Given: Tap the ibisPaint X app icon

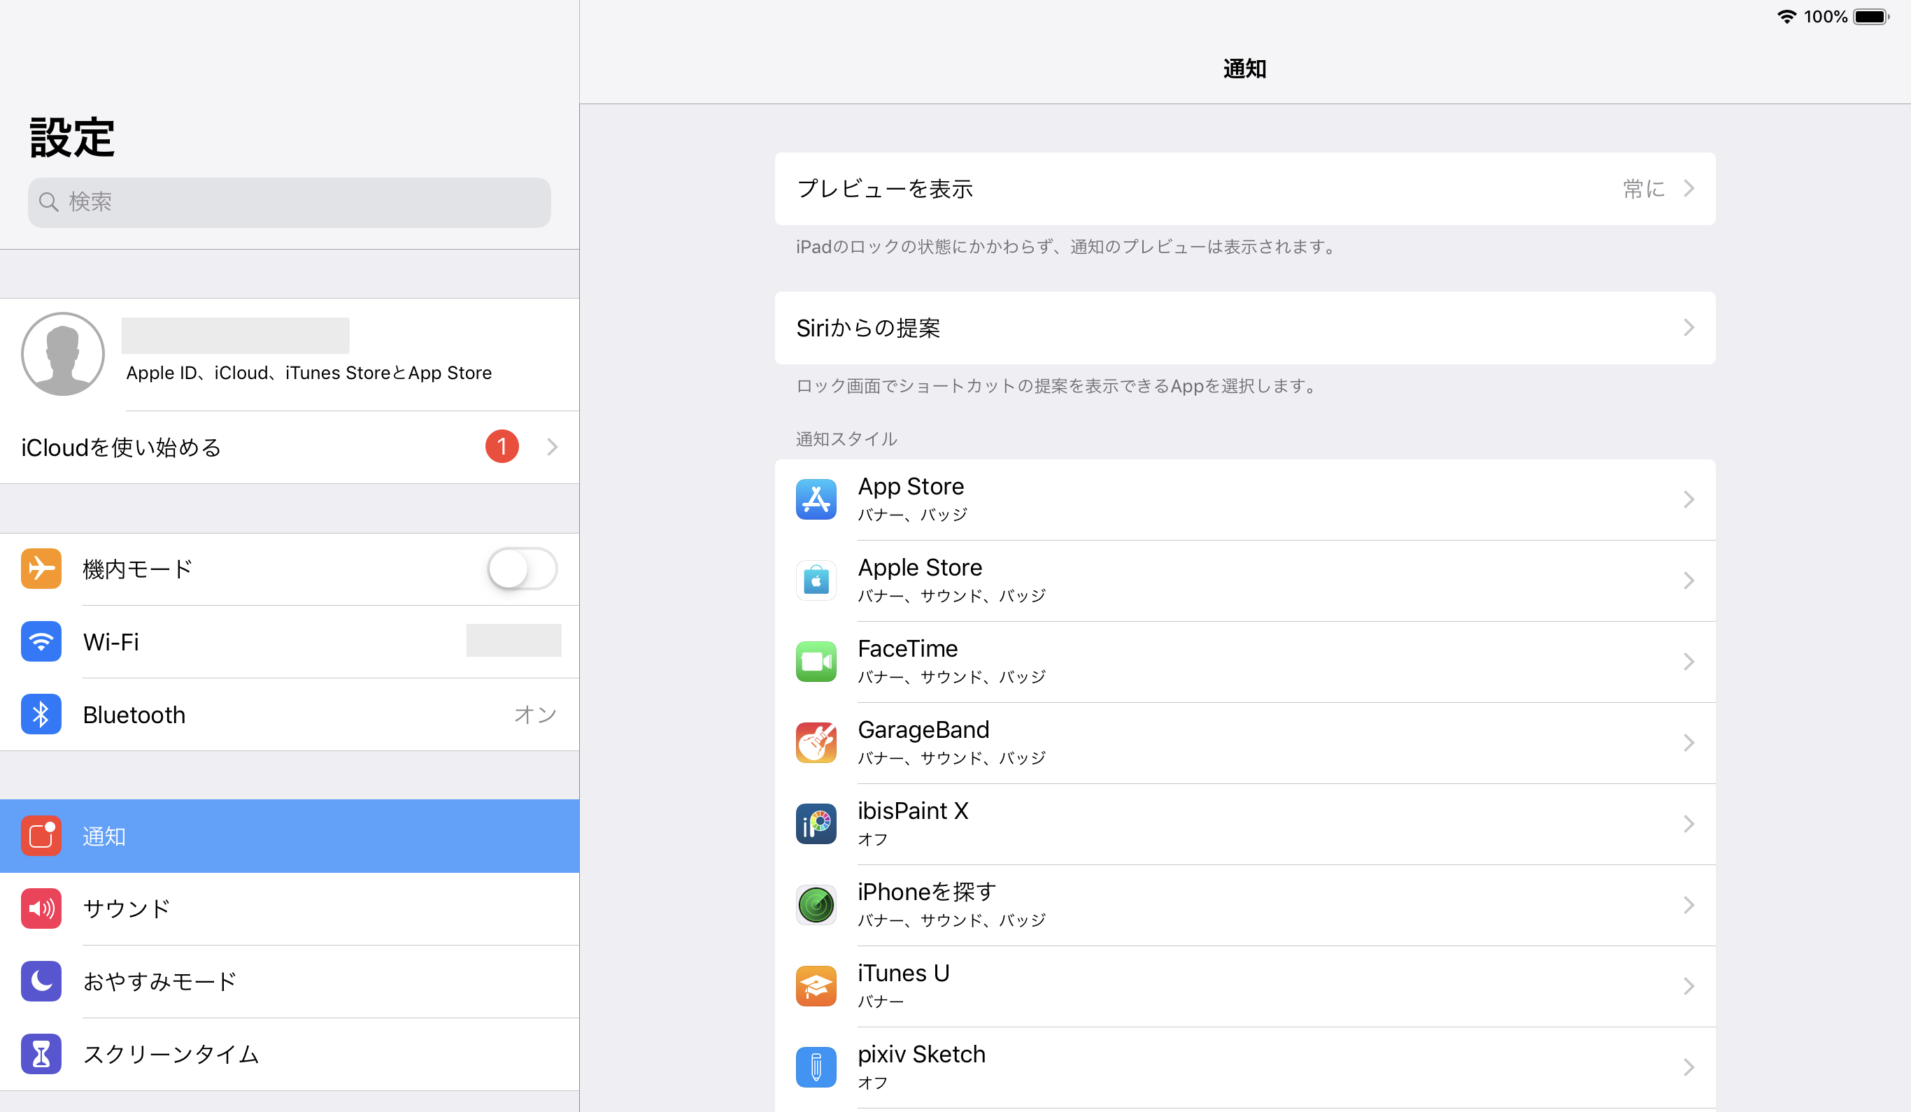Looking at the screenshot, I should (x=816, y=824).
